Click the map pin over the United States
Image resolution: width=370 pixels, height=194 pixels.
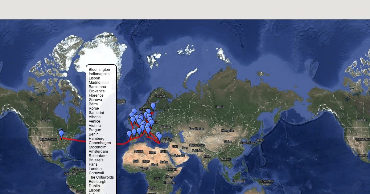click(61, 134)
